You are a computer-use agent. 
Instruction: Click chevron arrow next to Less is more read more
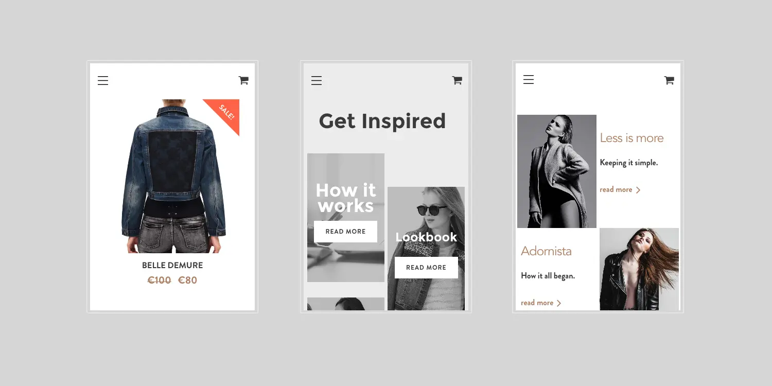(638, 190)
